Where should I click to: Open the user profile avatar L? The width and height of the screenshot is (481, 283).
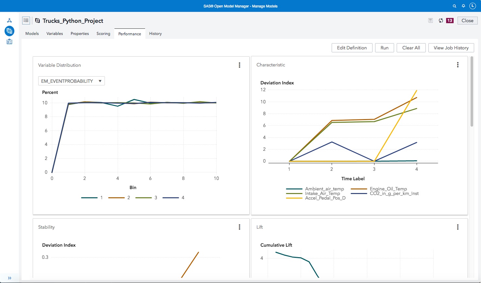(x=473, y=6)
